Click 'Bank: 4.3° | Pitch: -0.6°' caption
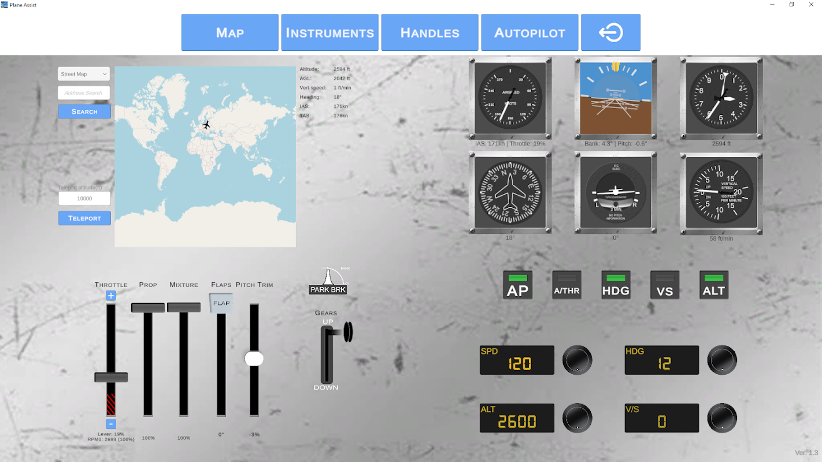The height and width of the screenshot is (462, 822). pyautogui.click(x=616, y=143)
